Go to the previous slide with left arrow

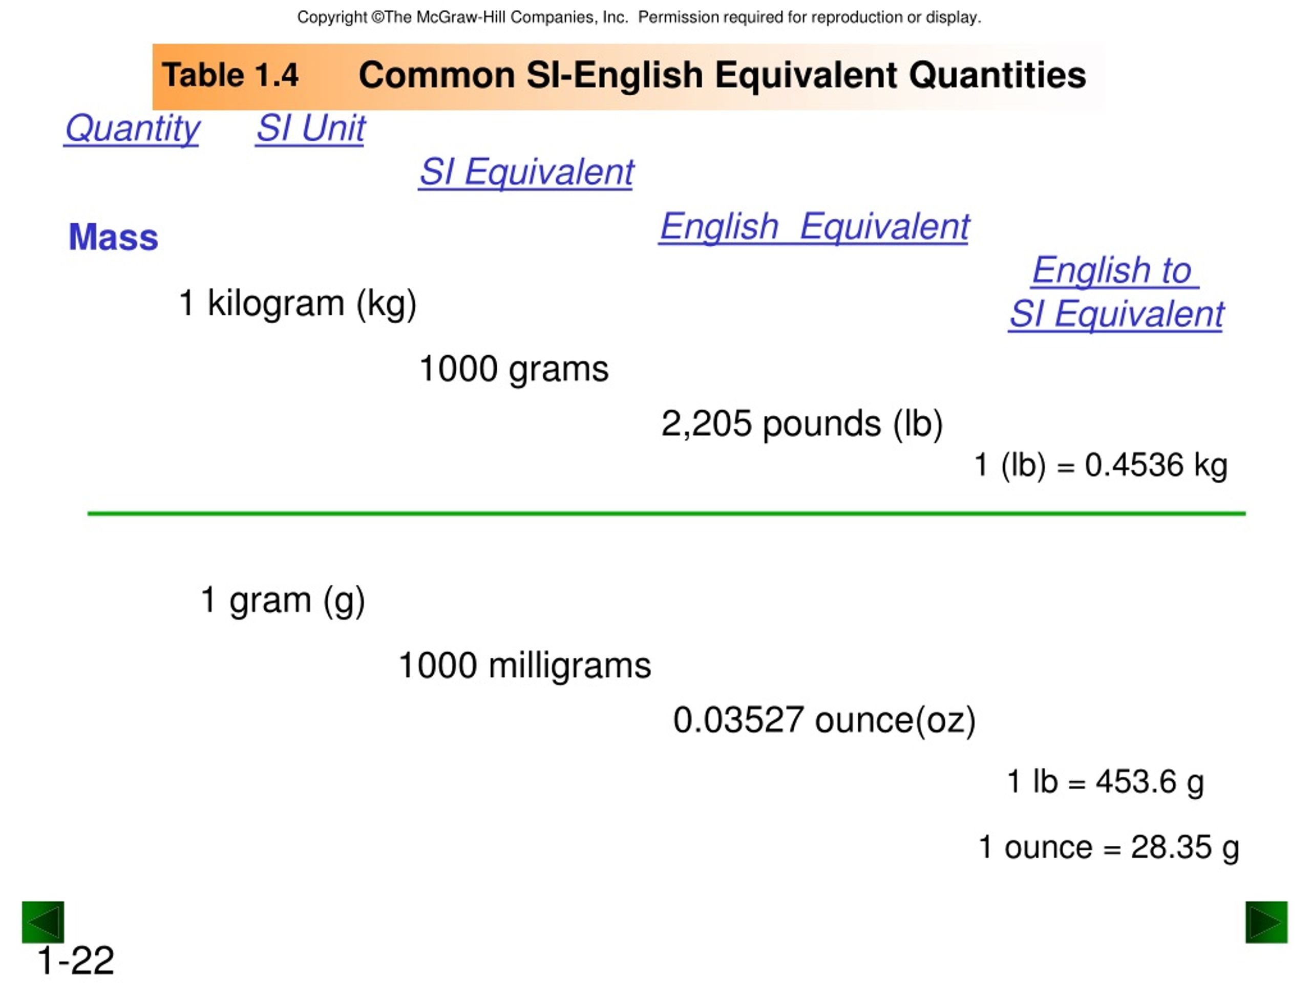[43, 922]
